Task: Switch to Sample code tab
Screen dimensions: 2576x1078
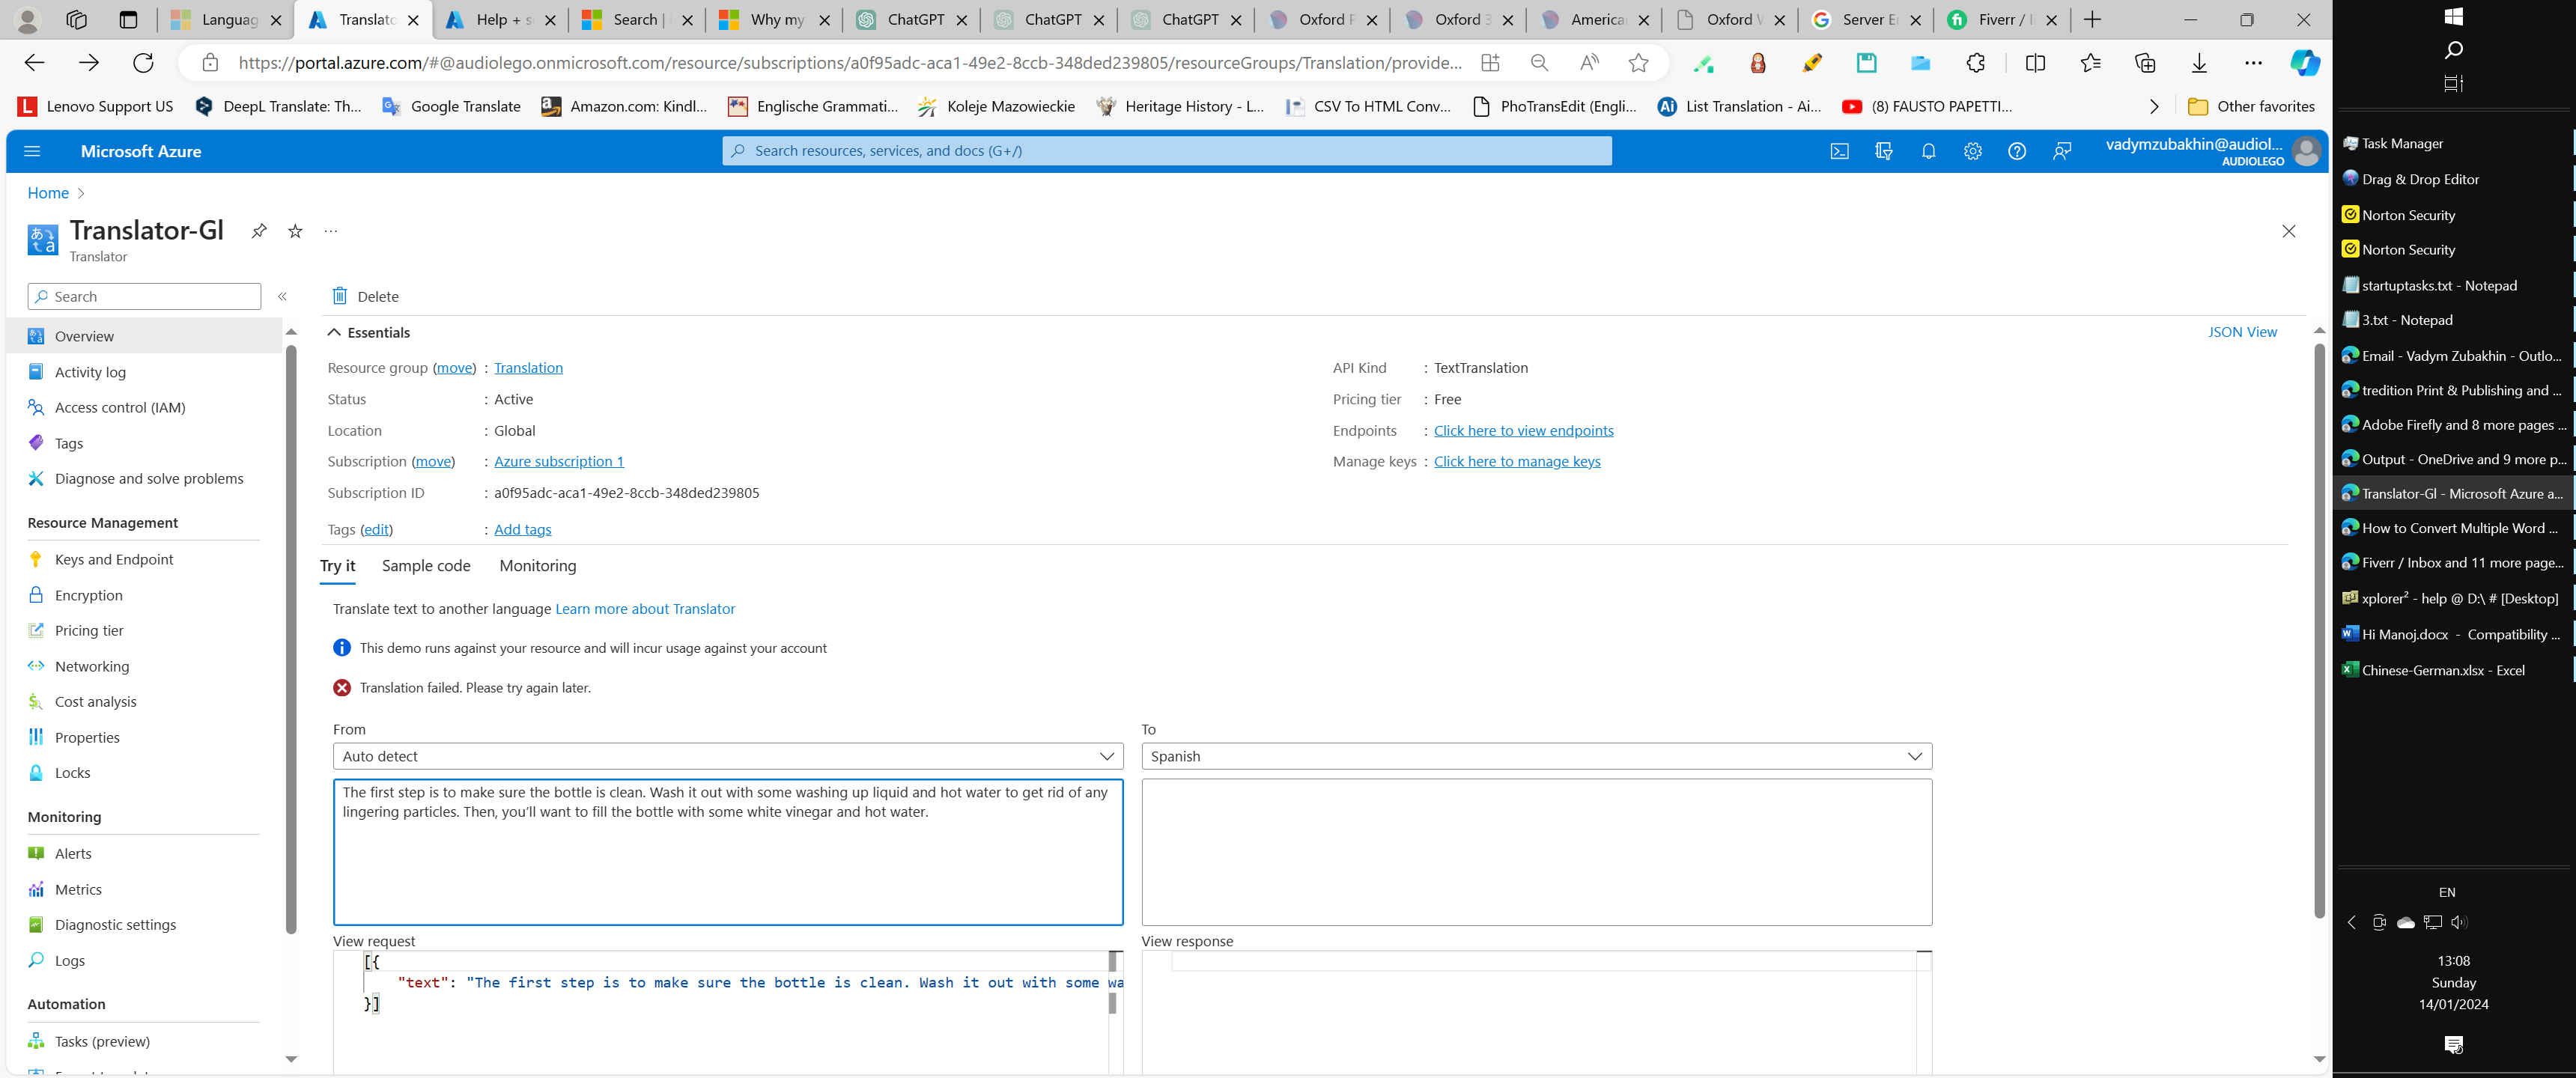Action: (426, 566)
